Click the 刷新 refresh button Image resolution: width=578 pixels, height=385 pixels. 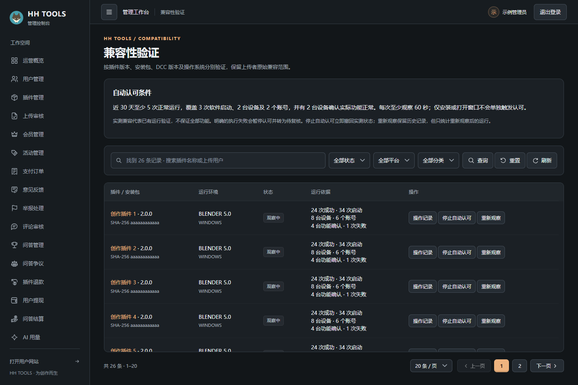tap(542, 160)
